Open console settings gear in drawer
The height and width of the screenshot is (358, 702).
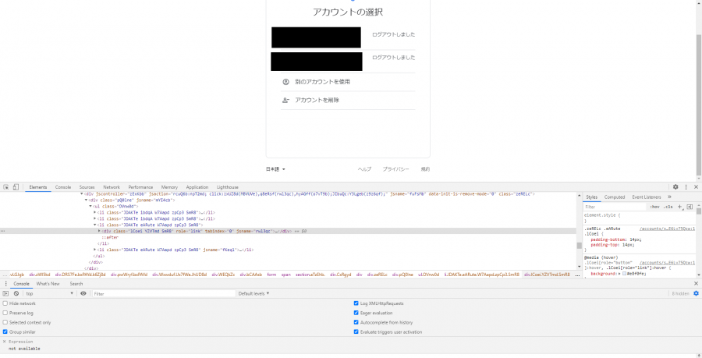coord(696,293)
